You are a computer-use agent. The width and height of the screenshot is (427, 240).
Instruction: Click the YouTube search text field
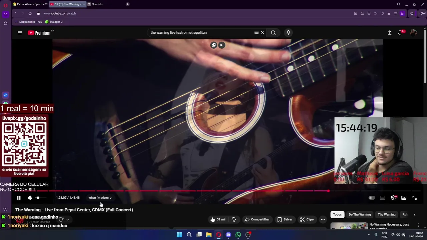[201, 33]
